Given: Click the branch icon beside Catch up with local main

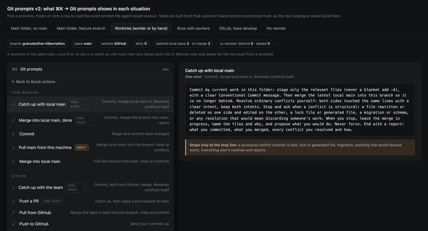Looking at the screenshot, I should tap(14, 104).
